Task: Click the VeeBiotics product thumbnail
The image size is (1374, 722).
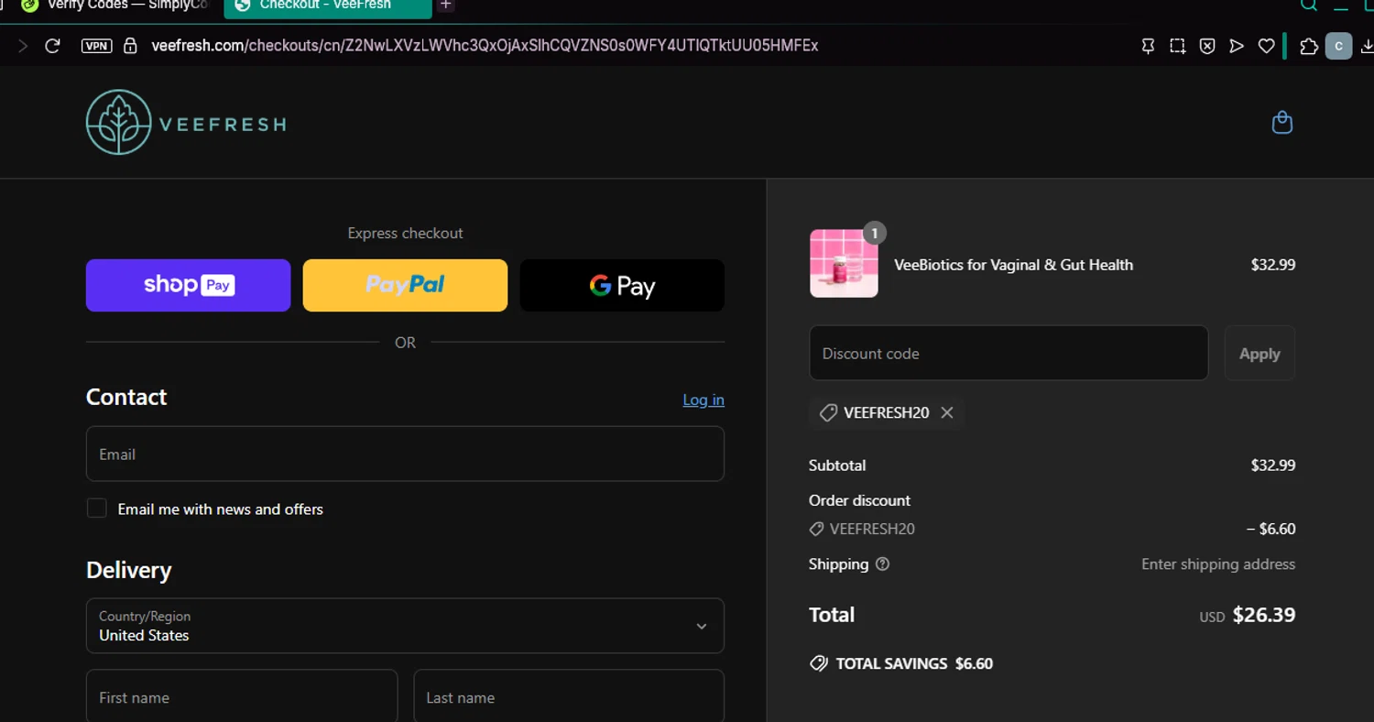Action: point(844,264)
